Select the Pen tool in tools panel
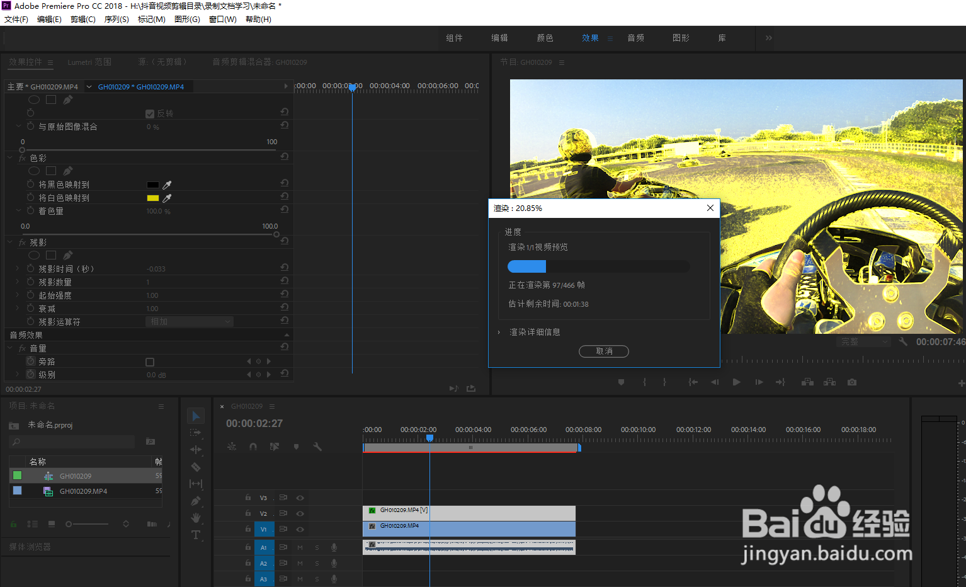 196,501
